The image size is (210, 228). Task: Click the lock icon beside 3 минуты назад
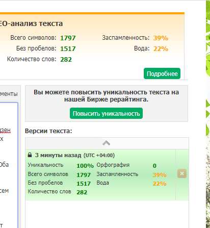(30, 155)
